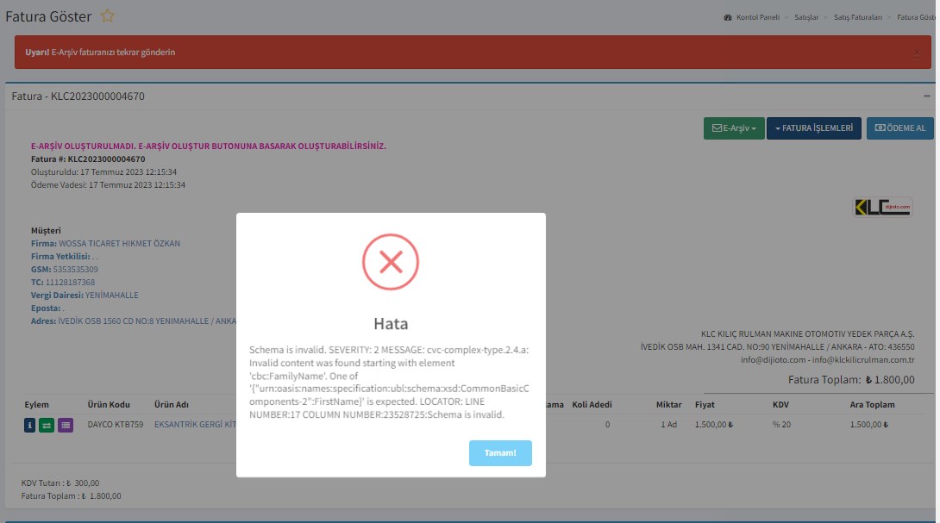
Task: Dismiss the red E-Arşiv warning banner
Action: coord(916,53)
